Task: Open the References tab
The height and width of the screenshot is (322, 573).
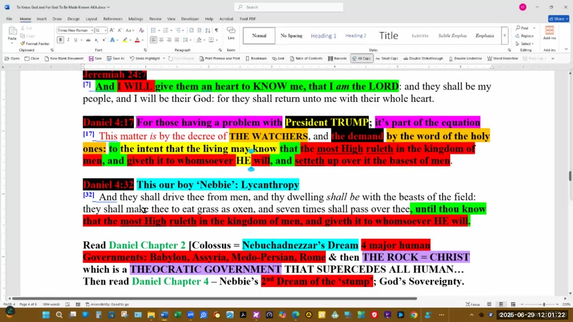Action: coord(113,19)
